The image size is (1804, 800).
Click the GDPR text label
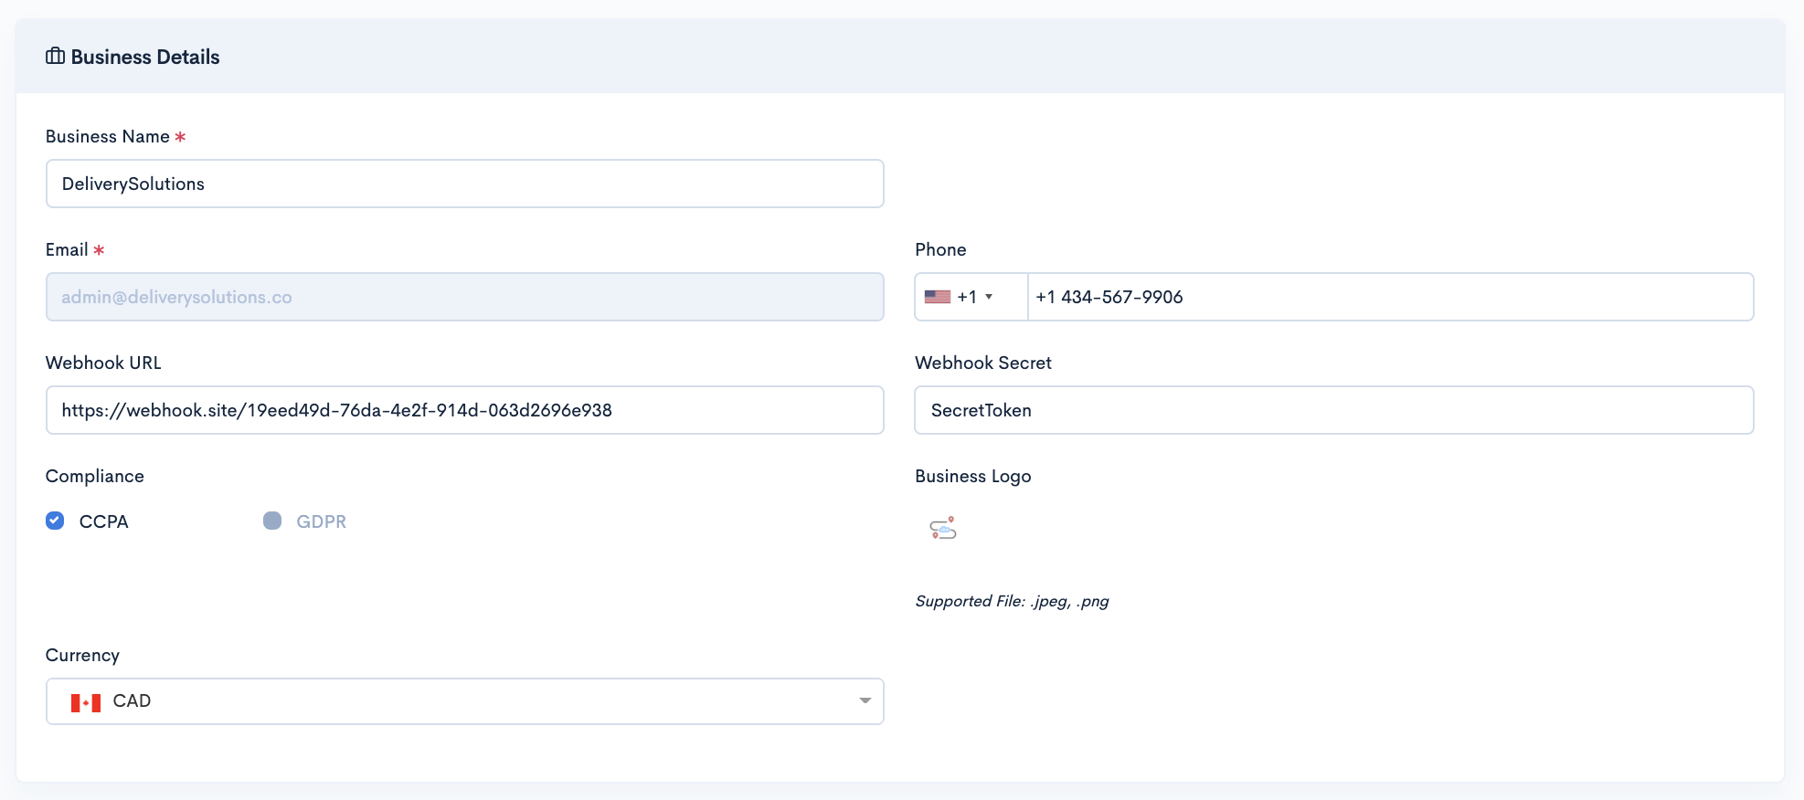322,521
